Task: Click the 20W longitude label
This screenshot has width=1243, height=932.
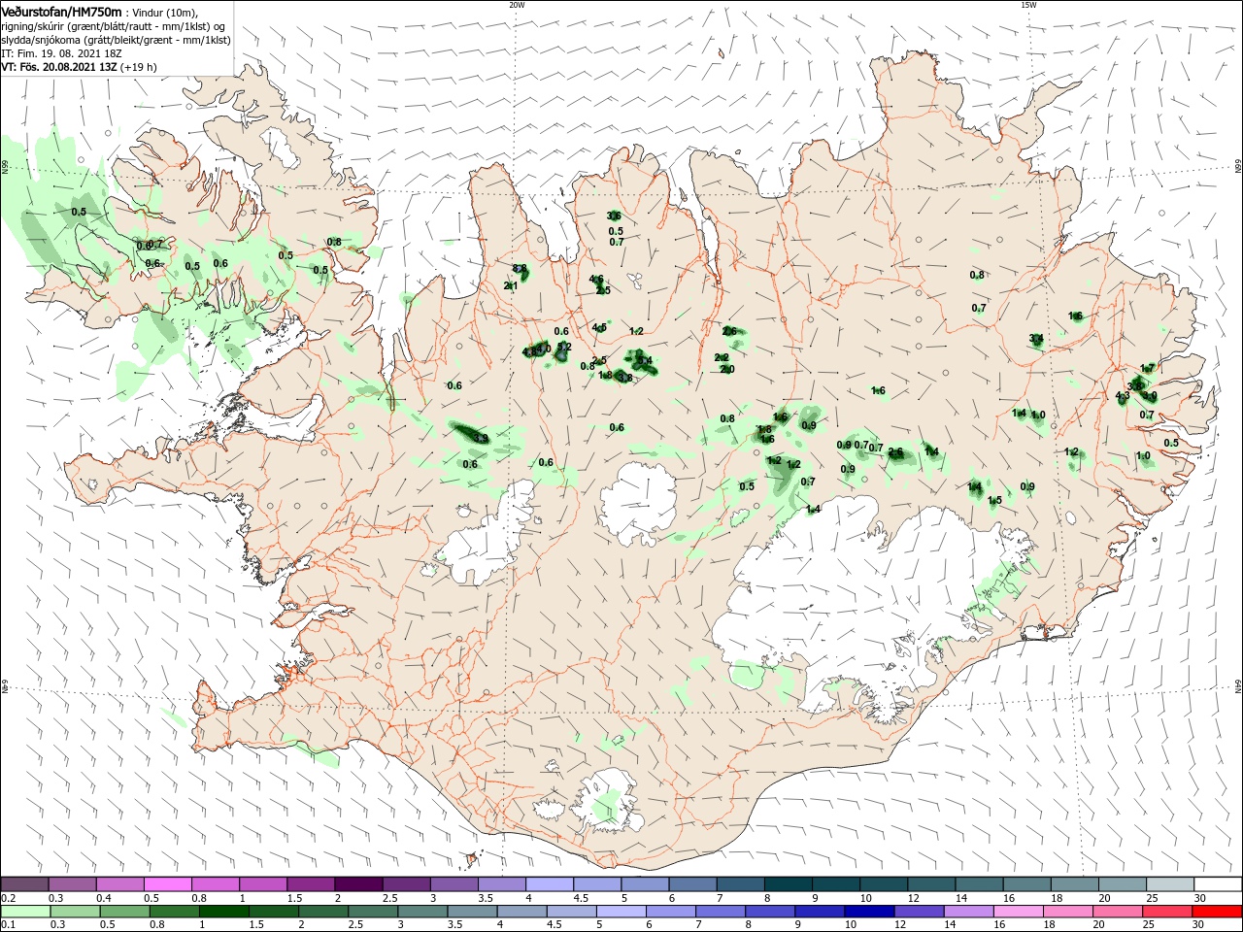Action: pos(517,5)
